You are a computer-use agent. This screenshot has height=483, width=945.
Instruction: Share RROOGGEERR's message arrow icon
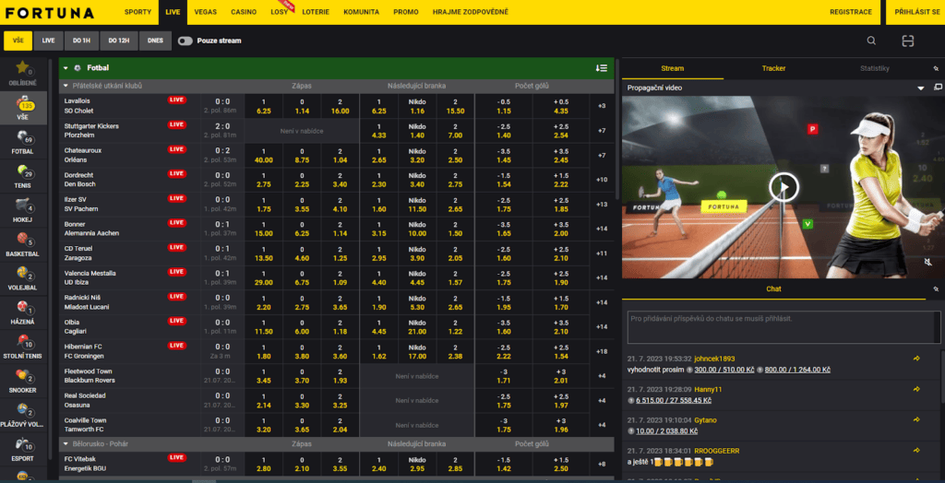916,451
